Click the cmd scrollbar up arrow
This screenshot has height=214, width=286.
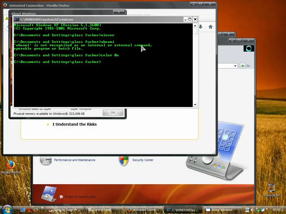195,26
